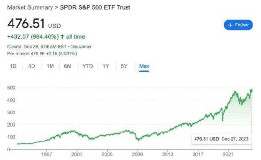This screenshot has width=261, height=160.
Task: Click the 476.51 USD Dec 27, 2023 tooltip
Action: pyautogui.click(x=221, y=139)
